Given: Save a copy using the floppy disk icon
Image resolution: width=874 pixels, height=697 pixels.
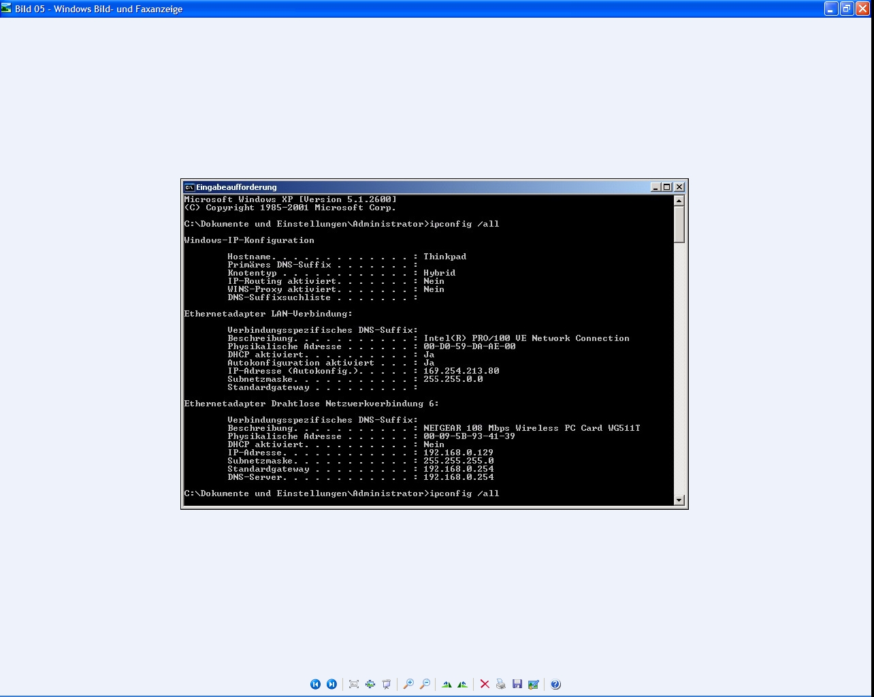Looking at the screenshot, I should pos(517,684).
